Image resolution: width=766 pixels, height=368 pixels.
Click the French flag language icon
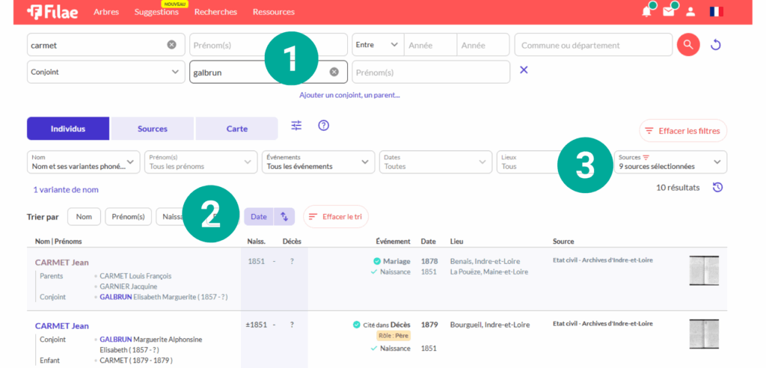tap(716, 11)
